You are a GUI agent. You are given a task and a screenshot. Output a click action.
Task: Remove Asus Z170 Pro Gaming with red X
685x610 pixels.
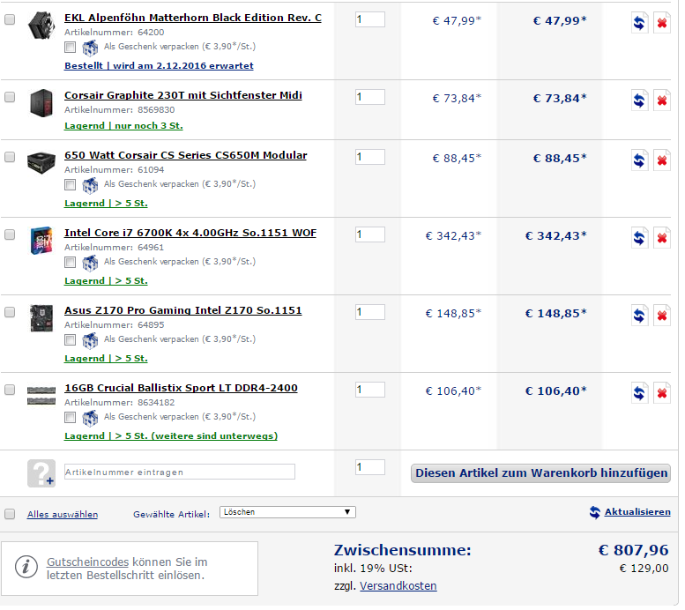pyautogui.click(x=662, y=316)
